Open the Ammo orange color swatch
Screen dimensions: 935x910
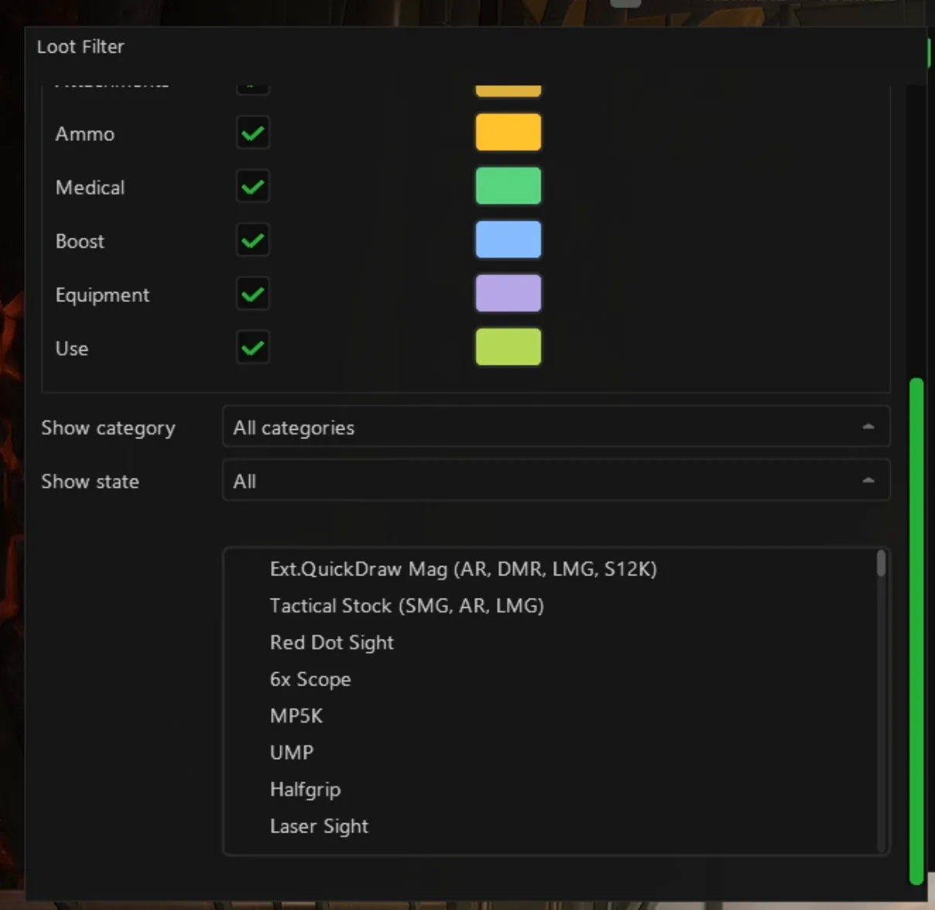point(509,132)
